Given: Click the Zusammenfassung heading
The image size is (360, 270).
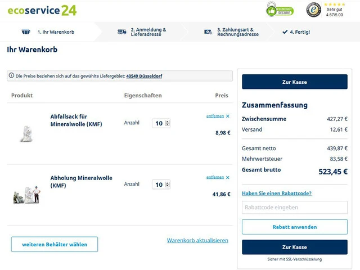Looking at the screenshot, I should (274, 105).
